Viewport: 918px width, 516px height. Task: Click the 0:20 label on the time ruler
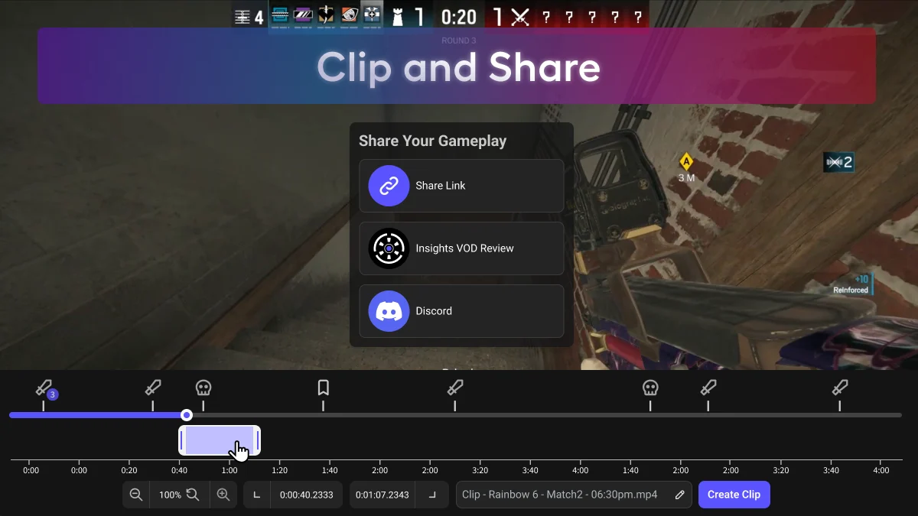(x=129, y=471)
